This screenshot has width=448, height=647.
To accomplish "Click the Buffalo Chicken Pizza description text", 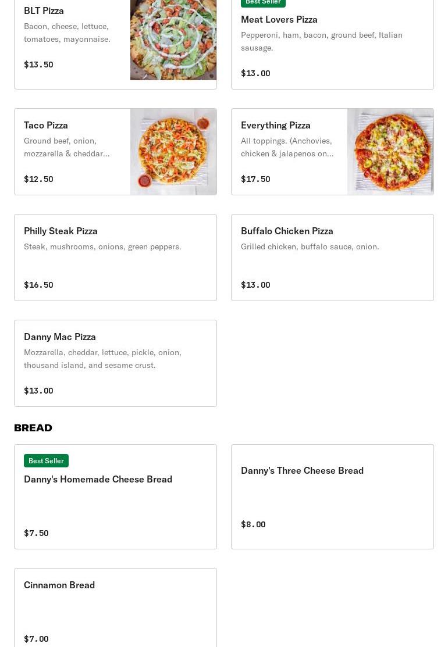I will (x=310, y=246).
